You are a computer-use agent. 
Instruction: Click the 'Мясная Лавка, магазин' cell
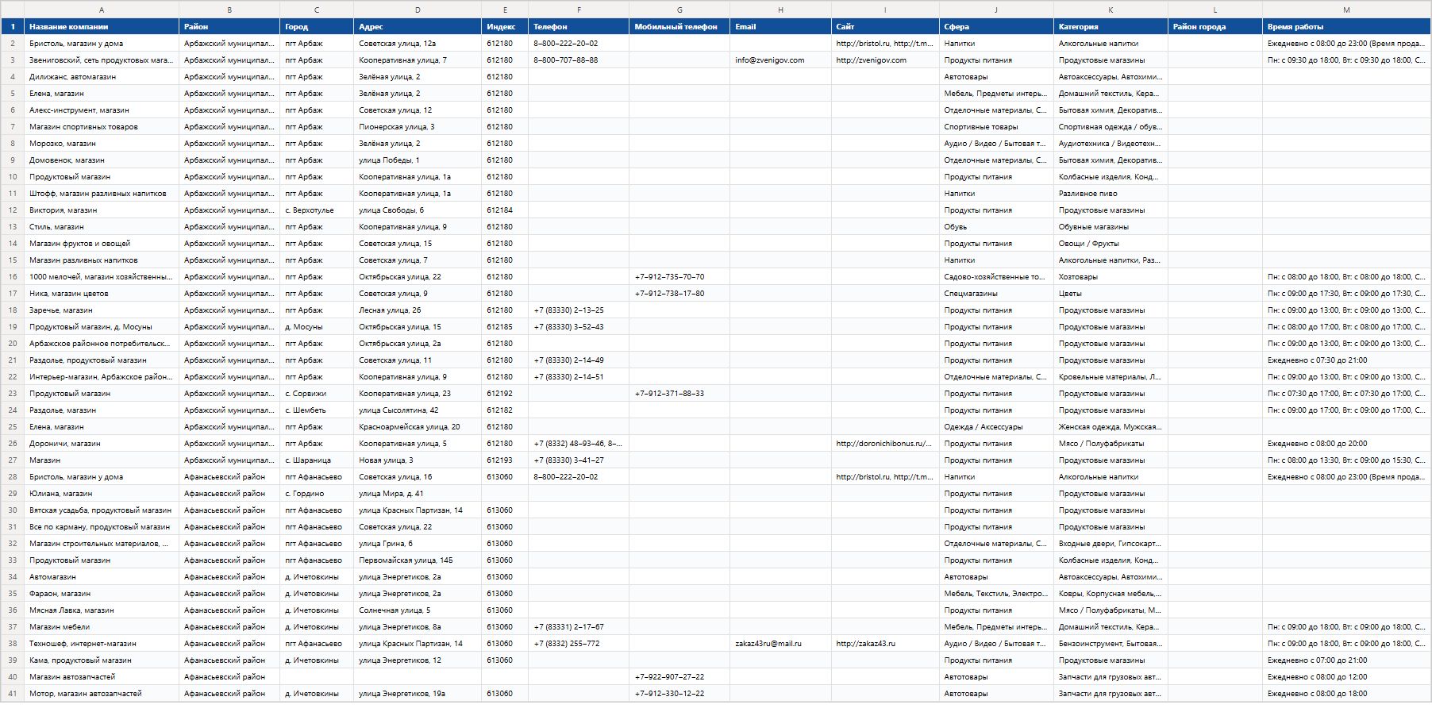[x=102, y=610]
